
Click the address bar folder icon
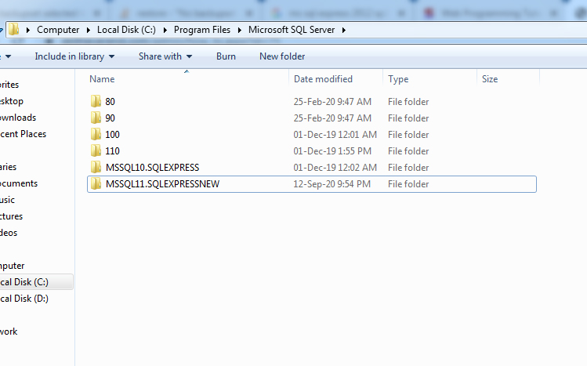(x=14, y=29)
